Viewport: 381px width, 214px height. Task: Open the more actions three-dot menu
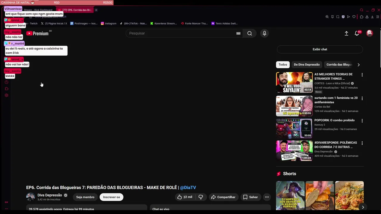[267, 197]
